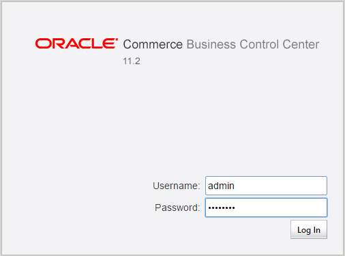Viewport: 345px width, 256px height.
Task: Click the red Oracle logo
Action: (76, 44)
